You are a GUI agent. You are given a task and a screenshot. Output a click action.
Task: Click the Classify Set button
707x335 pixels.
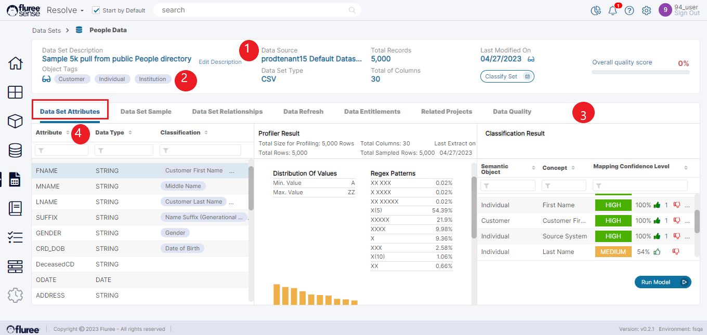tap(507, 76)
